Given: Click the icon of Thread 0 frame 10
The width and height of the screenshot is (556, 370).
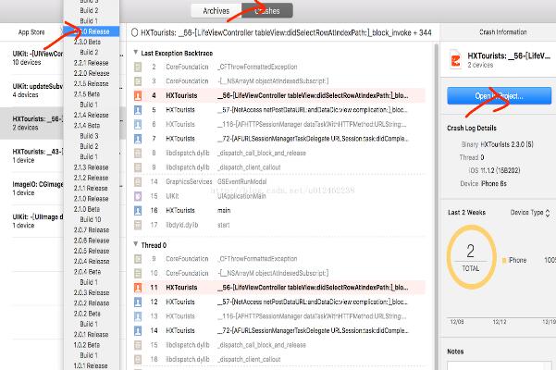Looking at the screenshot, I should pyautogui.click(x=138, y=273).
